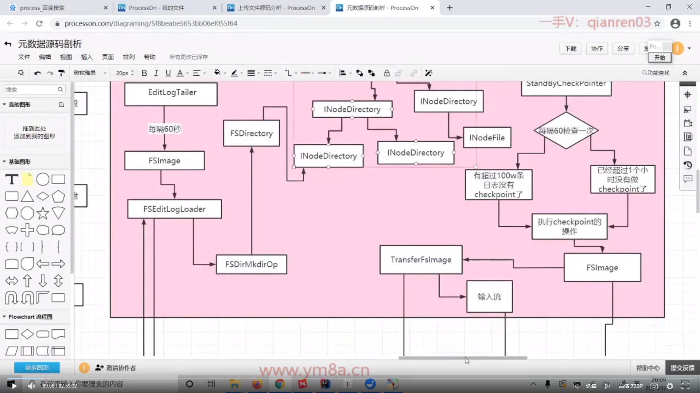
Task: Open the history clock panel icon
Action: coord(688,165)
